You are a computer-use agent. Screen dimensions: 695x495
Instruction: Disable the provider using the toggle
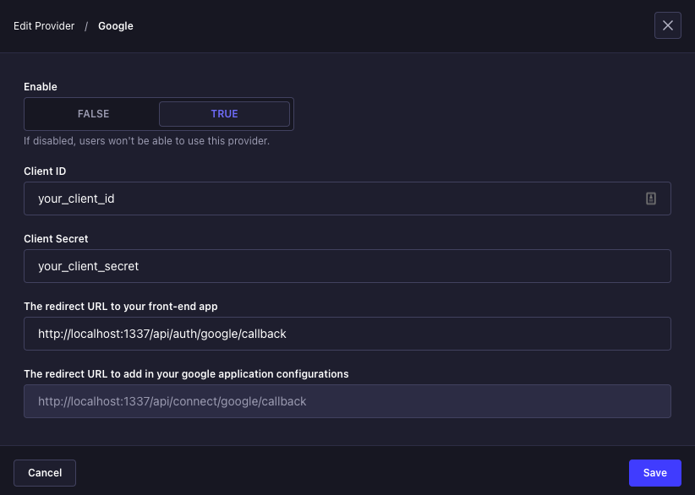[x=92, y=113]
